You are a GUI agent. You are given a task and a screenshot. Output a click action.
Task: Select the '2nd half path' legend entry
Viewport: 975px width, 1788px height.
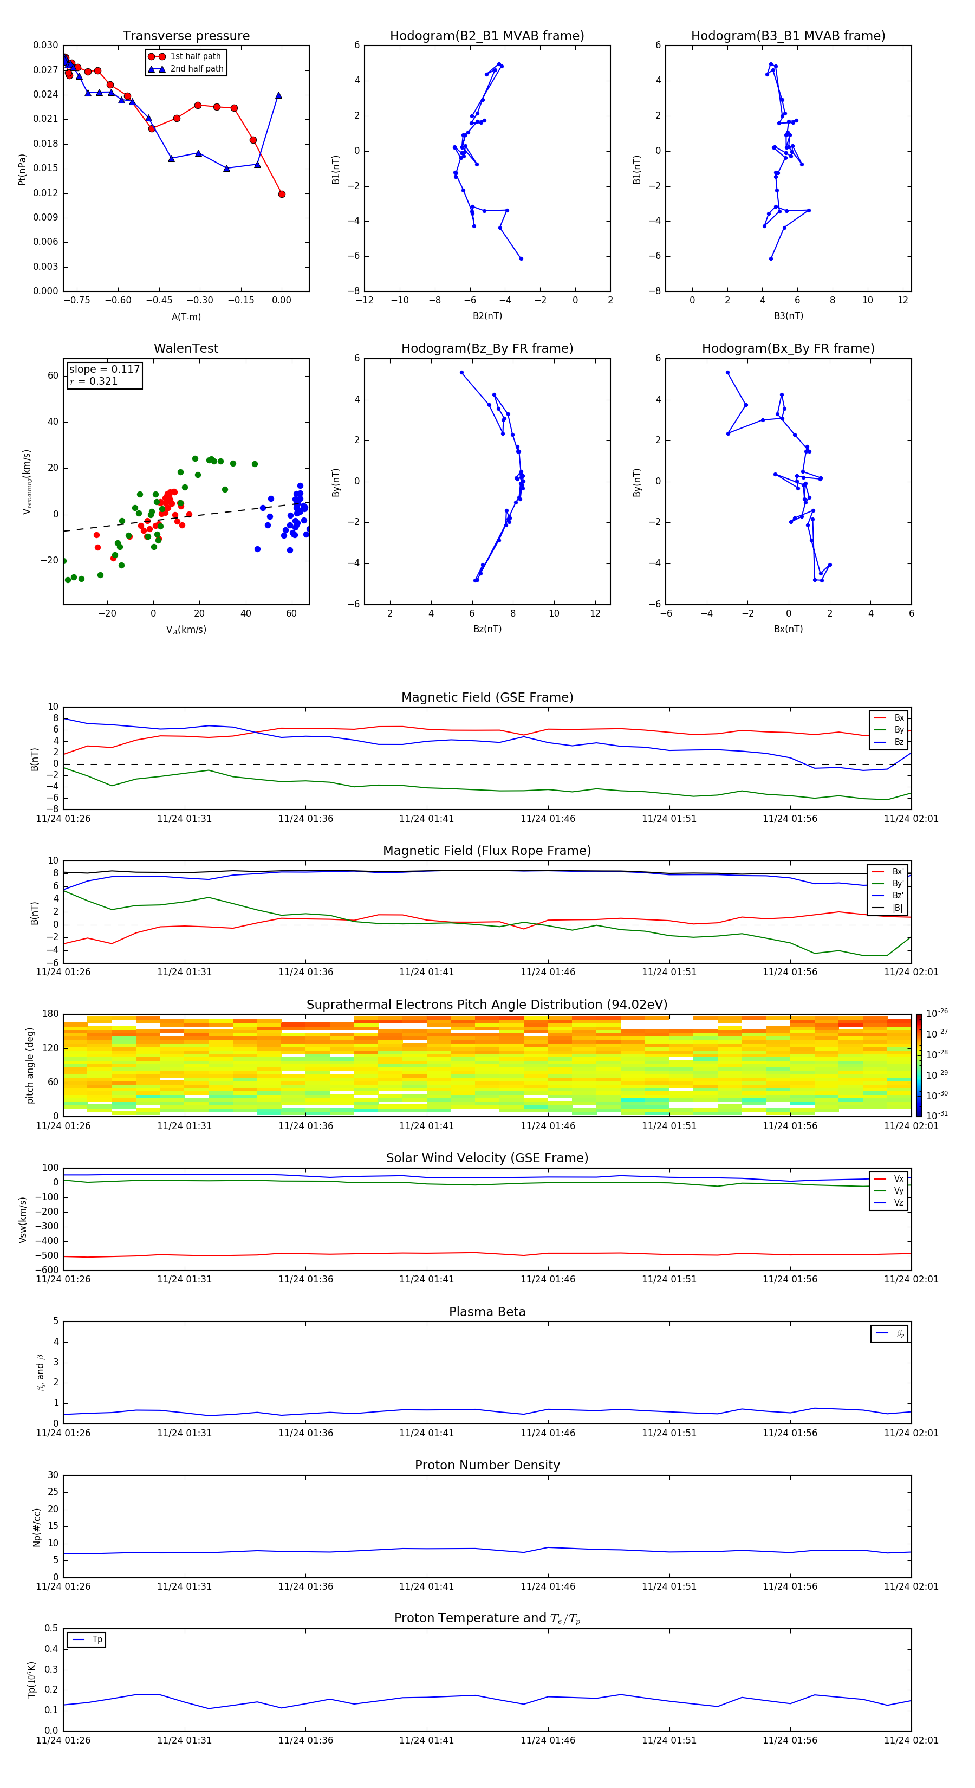[x=185, y=69]
